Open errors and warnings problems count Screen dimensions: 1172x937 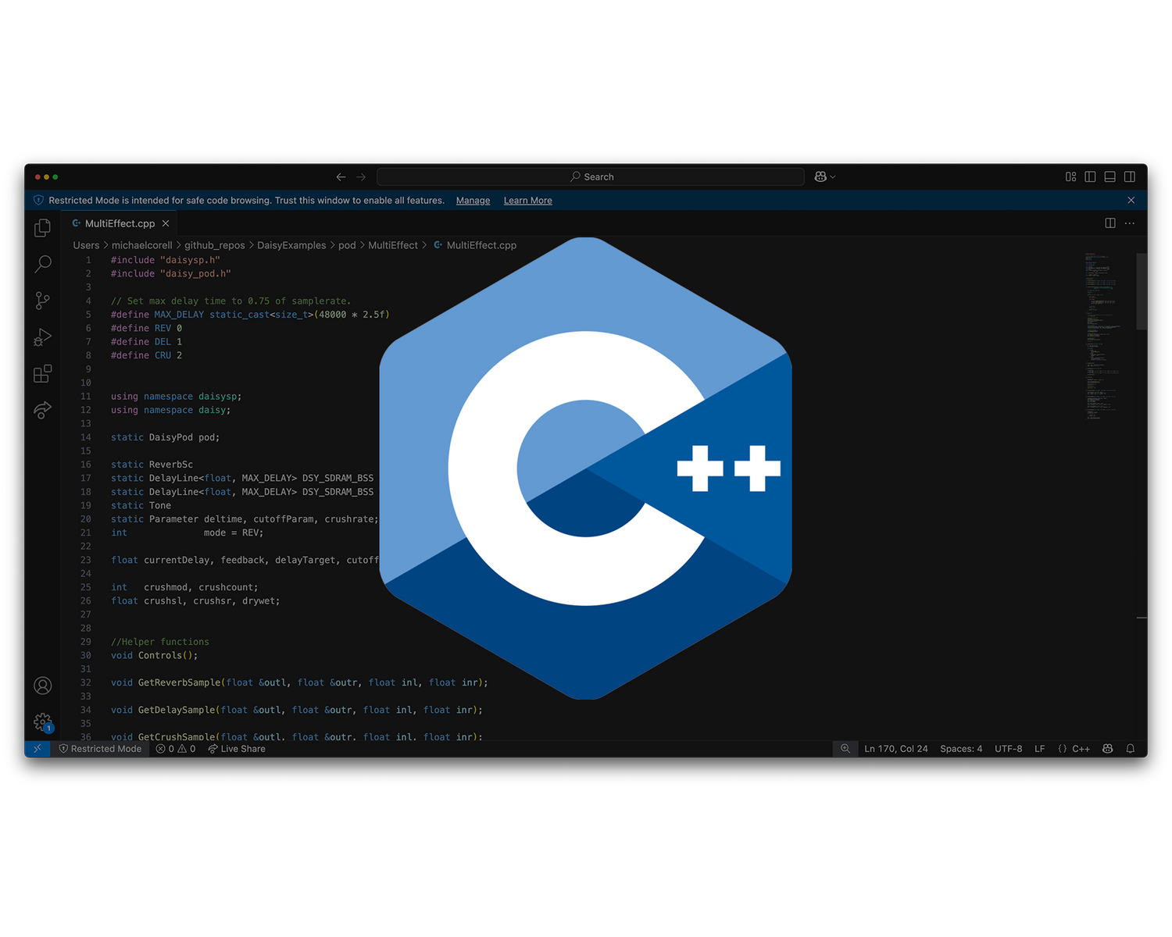pyautogui.click(x=176, y=749)
